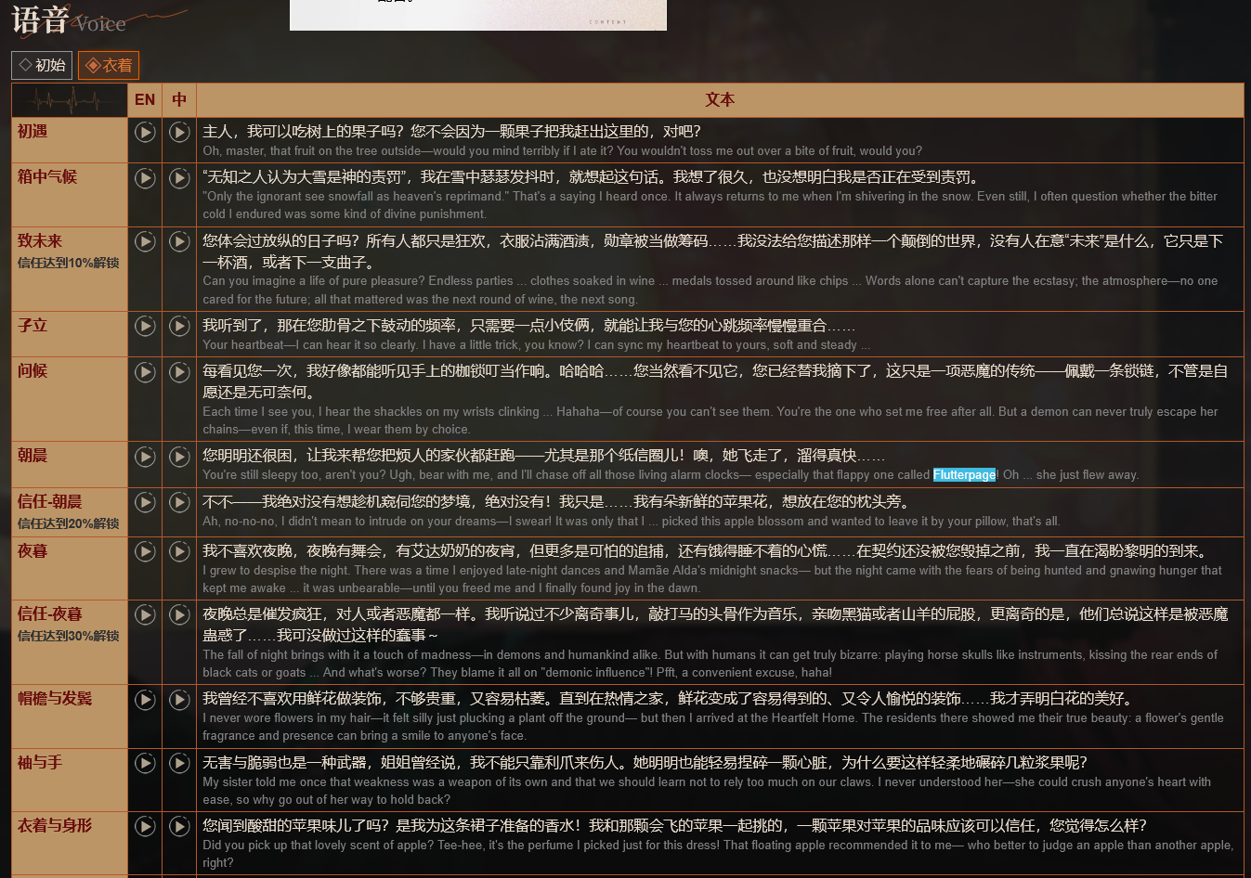1251x878 pixels.
Task: Play EN audio for 信任-朝晨 row
Action: point(145,501)
